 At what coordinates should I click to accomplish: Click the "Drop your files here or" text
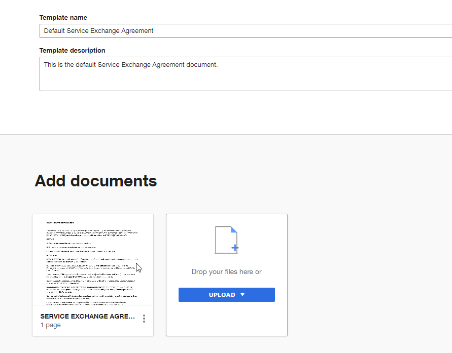click(x=226, y=272)
